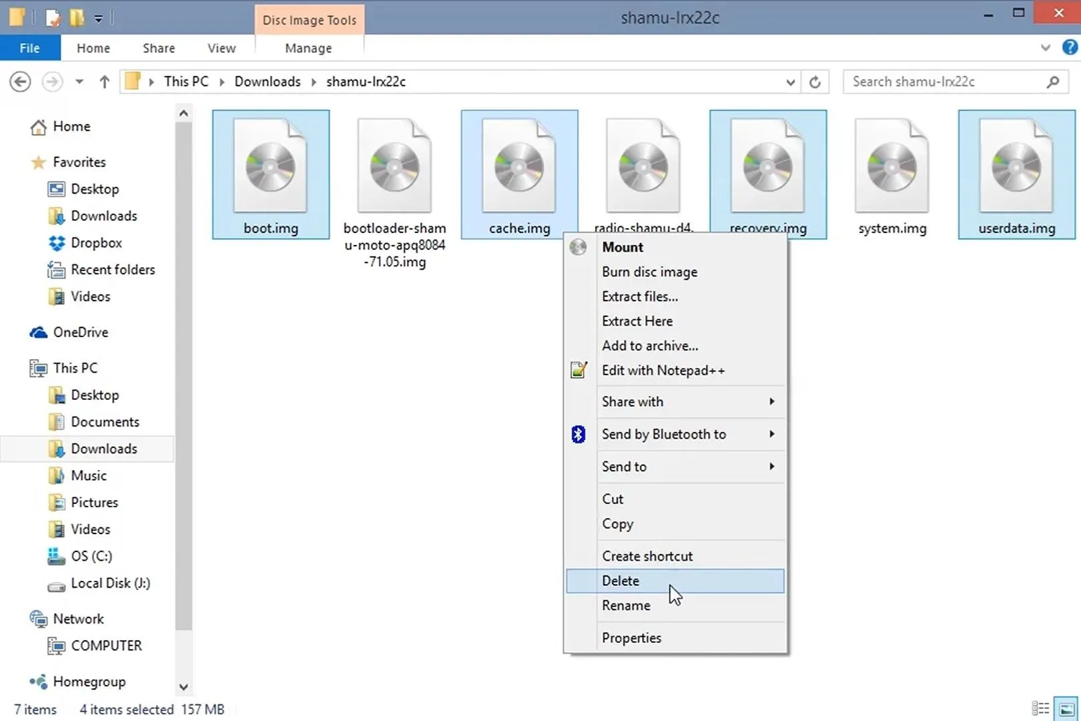The image size is (1081, 721).
Task: Open Properties from context menu
Action: [x=675, y=638]
